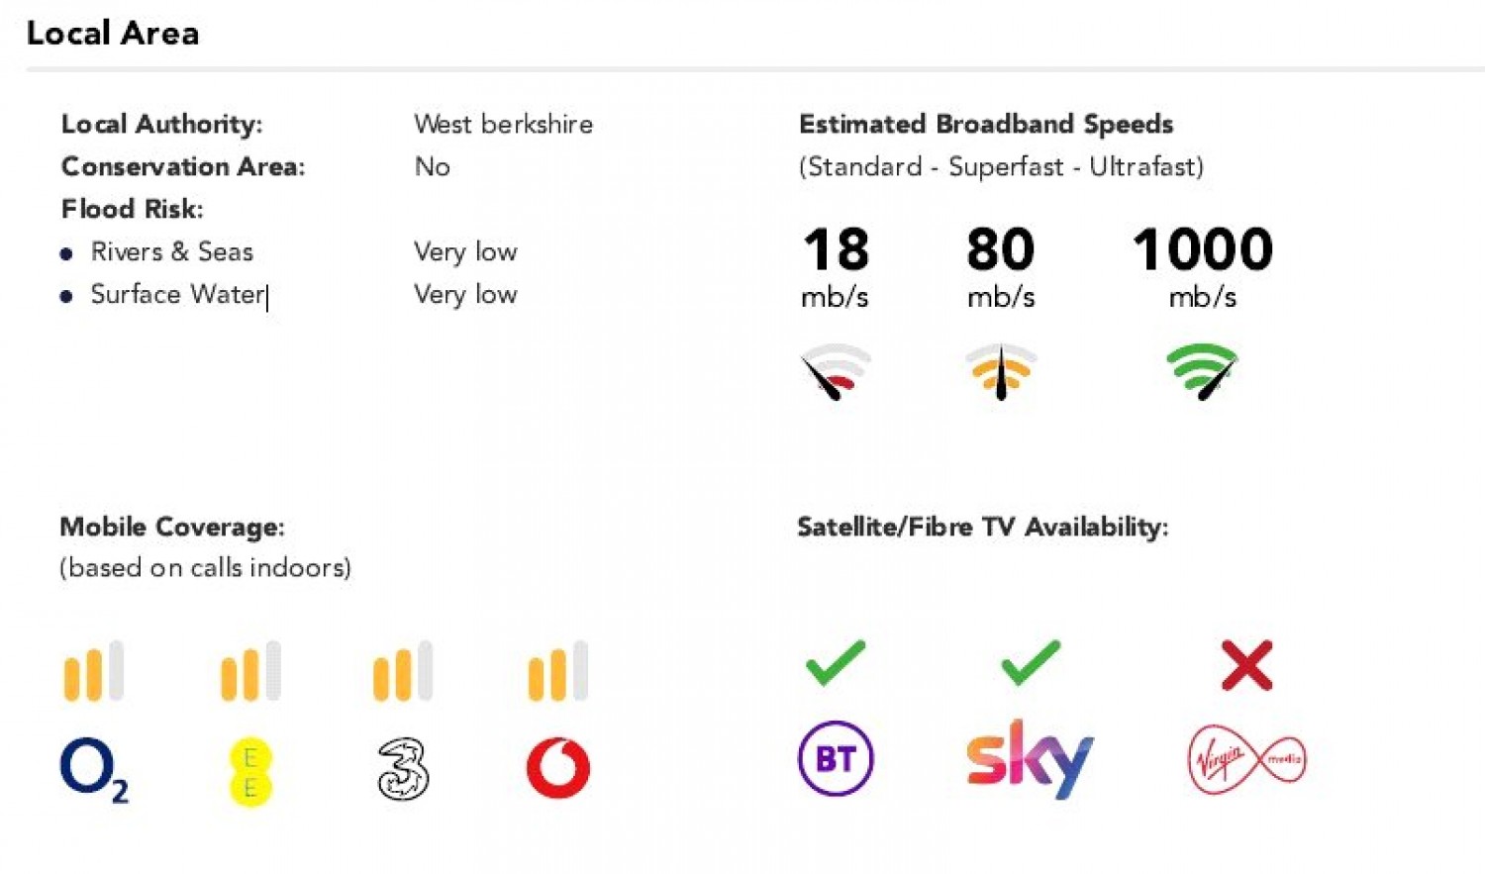Click the Sky TV logo
Viewport: 1485px width, 874px height.
pyautogui.click(x=1030, y=759)
